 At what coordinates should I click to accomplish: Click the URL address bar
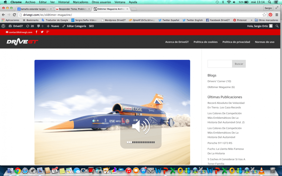(x=140, y=15)
